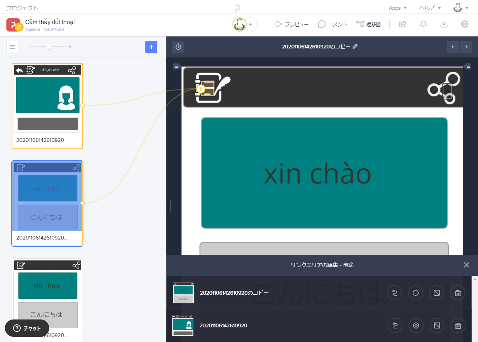
Task: Open the notifications bell
Action: pos(423,24)
